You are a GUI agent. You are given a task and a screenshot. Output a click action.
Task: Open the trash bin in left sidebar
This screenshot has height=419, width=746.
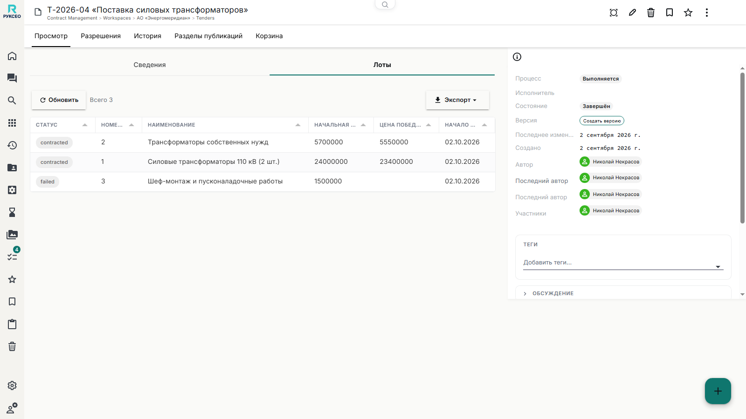pos(12,346)
